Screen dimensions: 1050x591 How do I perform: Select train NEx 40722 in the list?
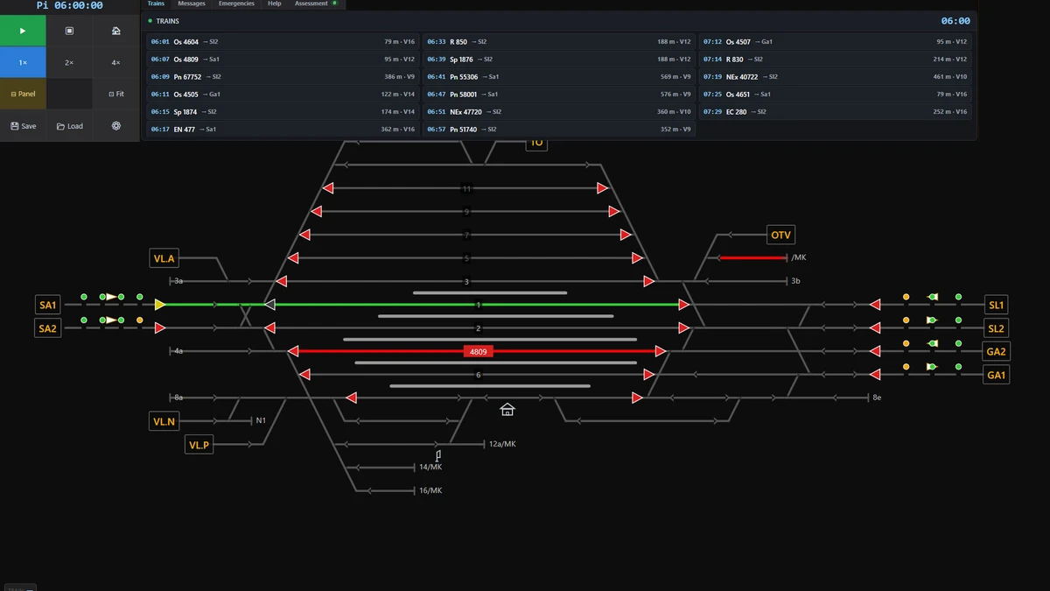(x=836, y=76)
